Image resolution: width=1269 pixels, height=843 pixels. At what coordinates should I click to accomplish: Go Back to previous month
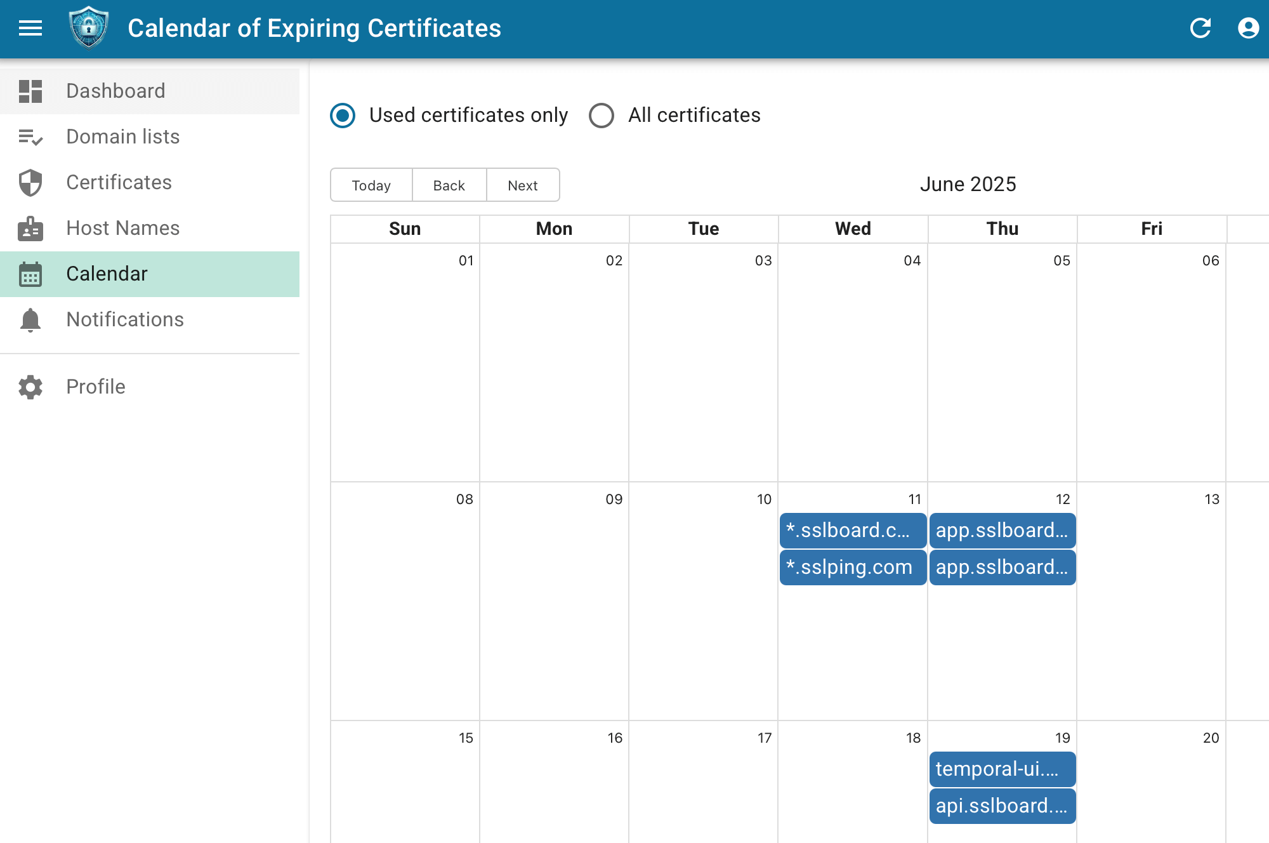tap(449, 185)
